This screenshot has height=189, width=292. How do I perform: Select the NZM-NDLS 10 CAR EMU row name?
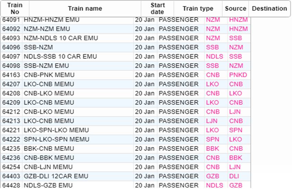pos(61,38)
